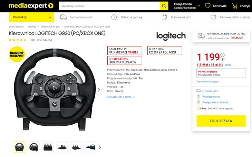
Task: Open Gaming breadcrumb link
Action: click(x=32, y=27)
